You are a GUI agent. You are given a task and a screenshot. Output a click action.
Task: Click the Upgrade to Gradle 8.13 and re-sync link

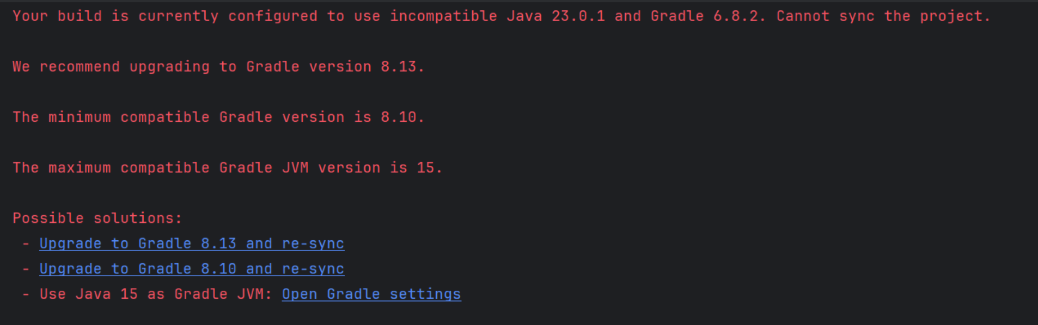(192, 243)
